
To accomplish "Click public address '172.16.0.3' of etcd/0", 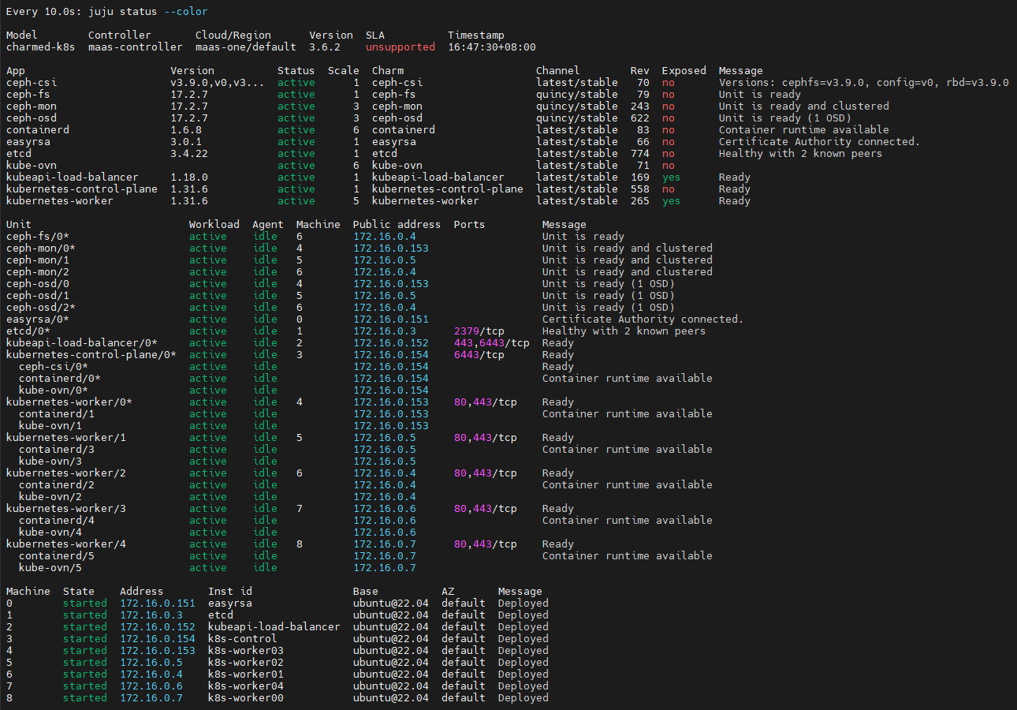I will click(x=385, y=331).
